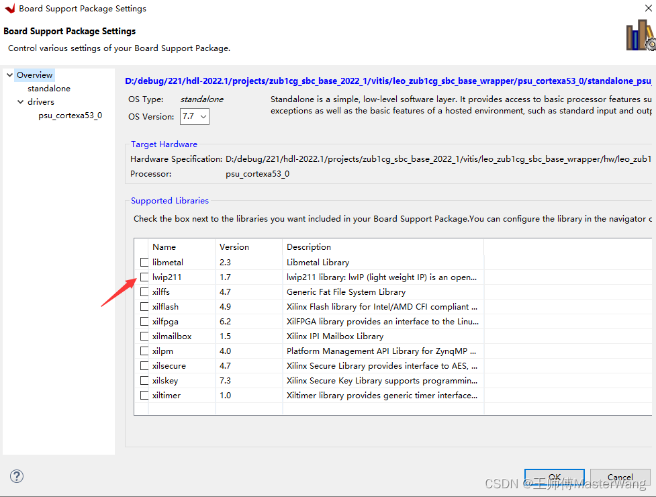Select the 'xilpm' name cell
Viewport: 656px width, 497px height.
[x=162, y=351]
